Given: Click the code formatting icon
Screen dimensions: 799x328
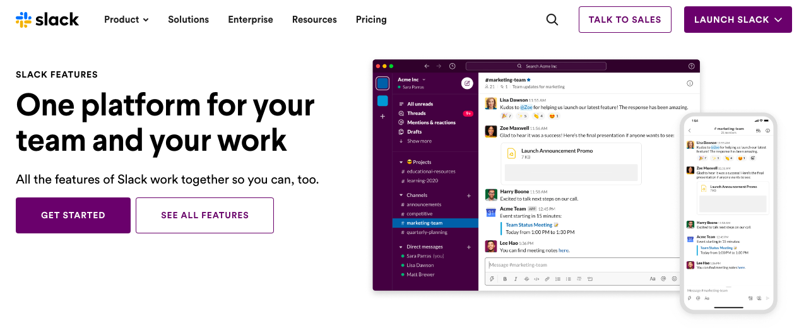Looking at the screenshot, I should (x=536, y=279).
